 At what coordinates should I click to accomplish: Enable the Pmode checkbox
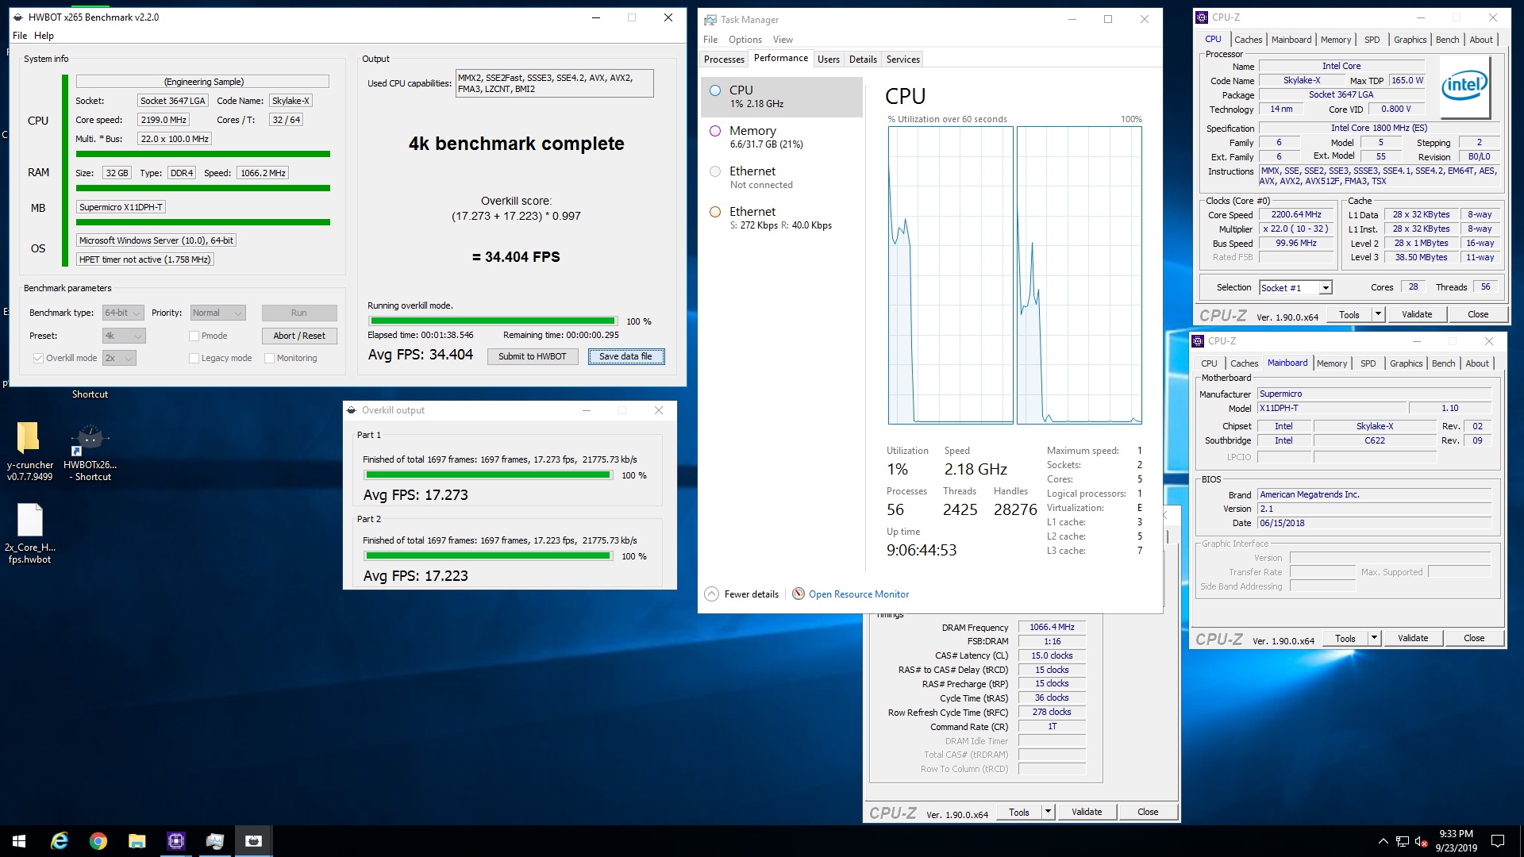tap(194, 336)
